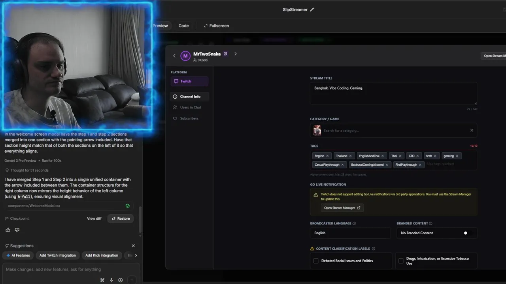This screenshot has height=284, width=506.
Task: Remove the EnglishAndThai tag
Action: tap(383, 156)
